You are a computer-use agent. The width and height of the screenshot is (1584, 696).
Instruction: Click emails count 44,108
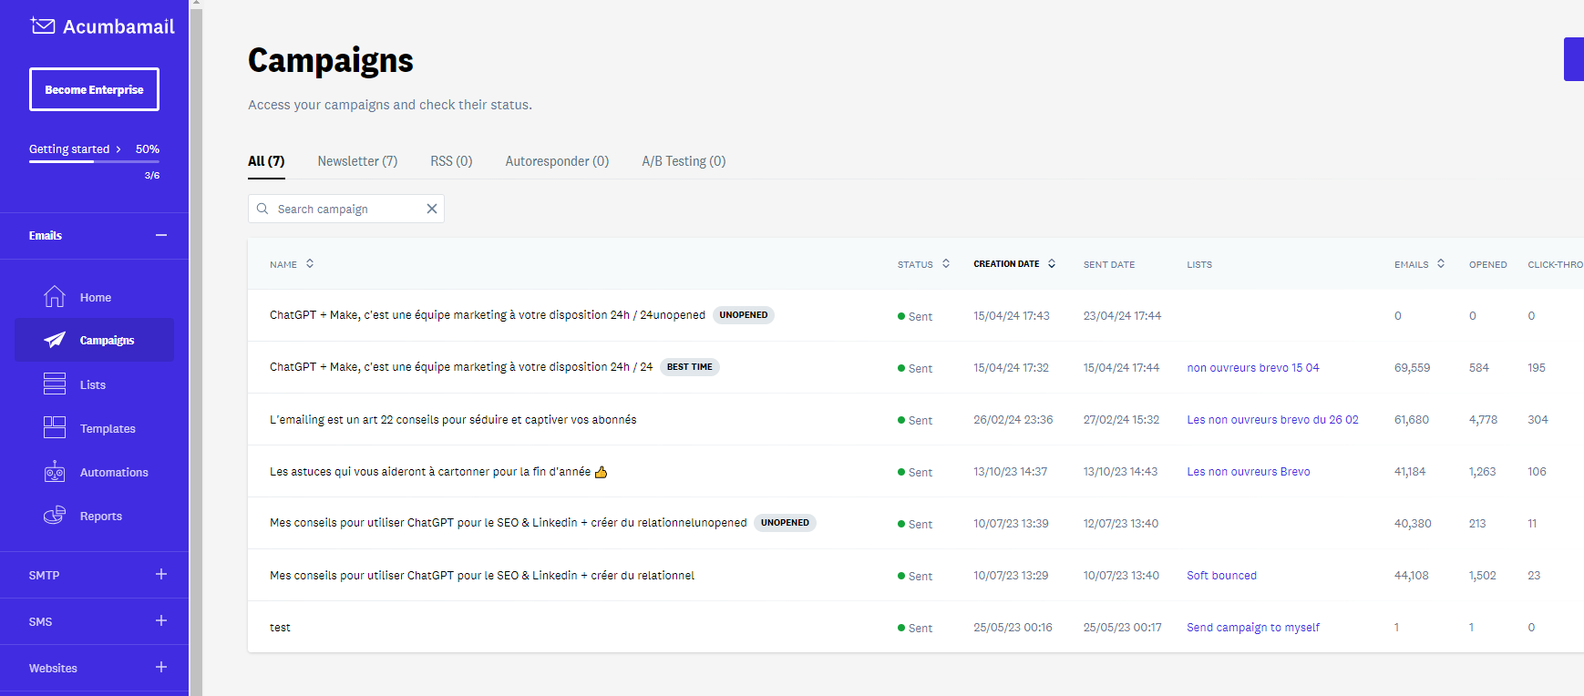pos(1412,576)
